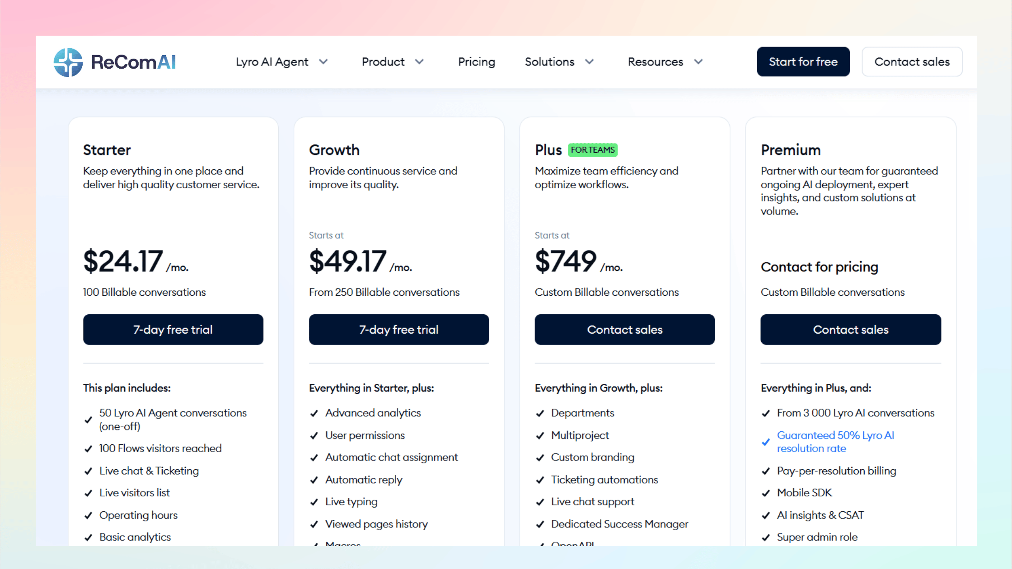1012x569 pixels.
Task: Open the Lyro AI Agent menu
Action: point(272,62)
